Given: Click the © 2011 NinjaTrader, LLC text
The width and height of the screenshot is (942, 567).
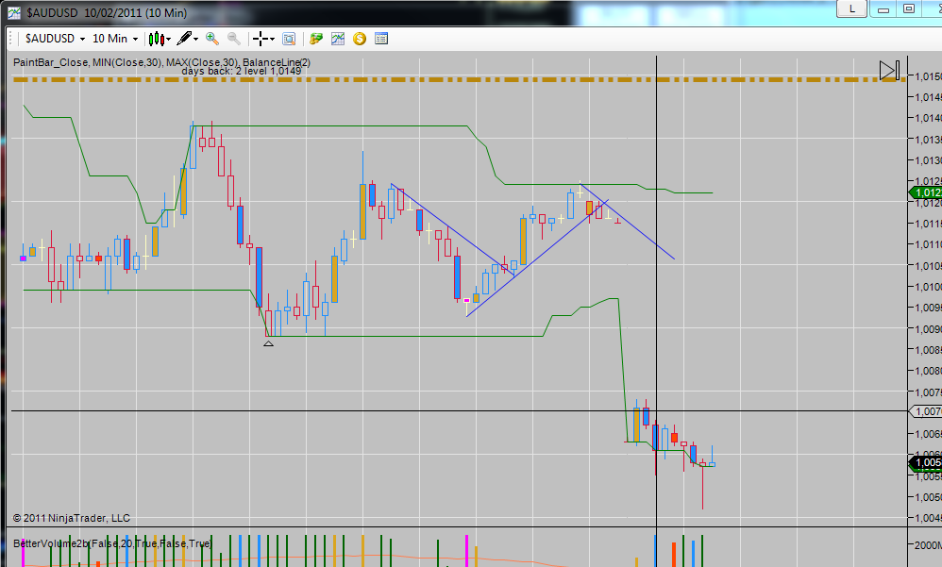Looking at the screenshot, I should click(x=72, y=518).
